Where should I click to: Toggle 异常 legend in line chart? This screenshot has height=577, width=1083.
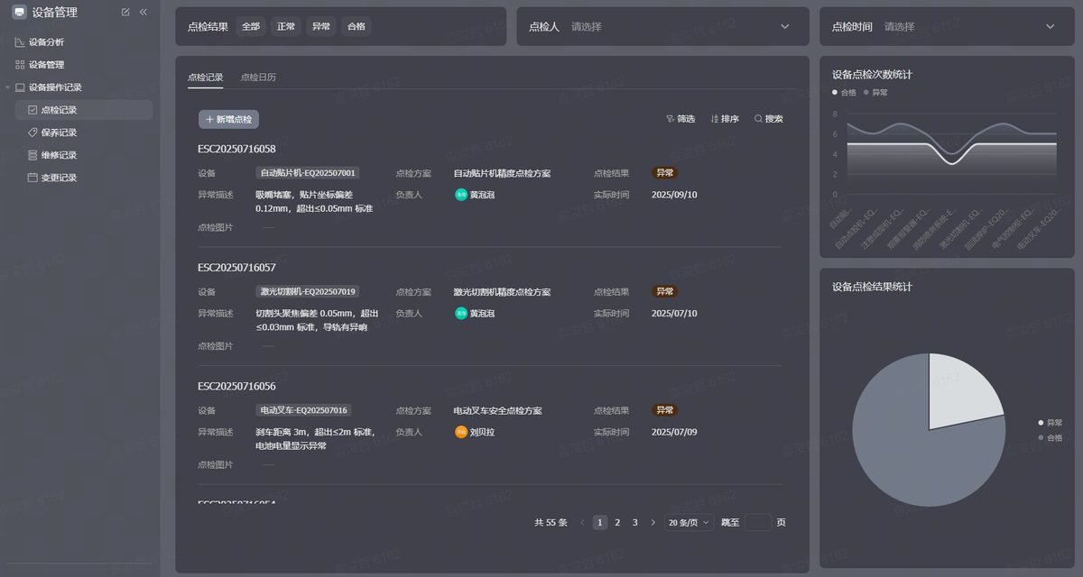click(876, 93)
